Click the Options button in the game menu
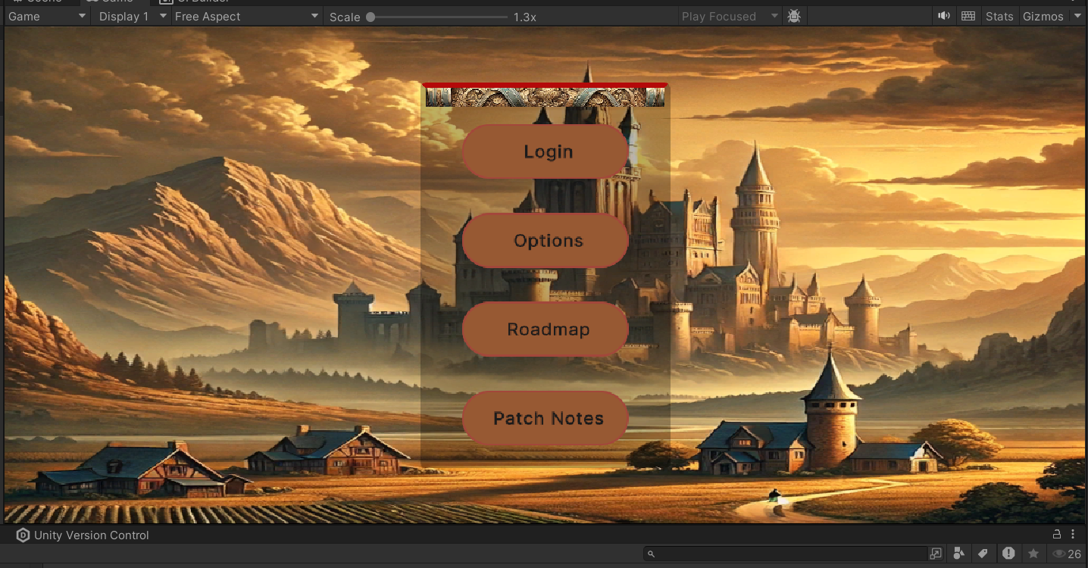The height and width of the screenshot is (568, 1088). pos(546,240)
